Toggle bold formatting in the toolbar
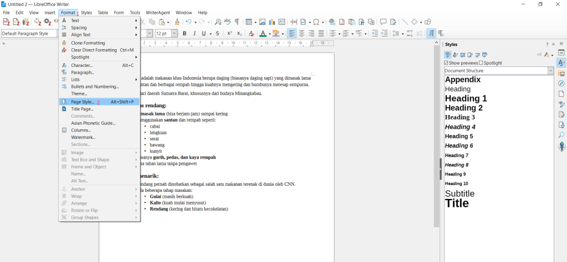Screen dimensions: 567x262 point(185,33)
